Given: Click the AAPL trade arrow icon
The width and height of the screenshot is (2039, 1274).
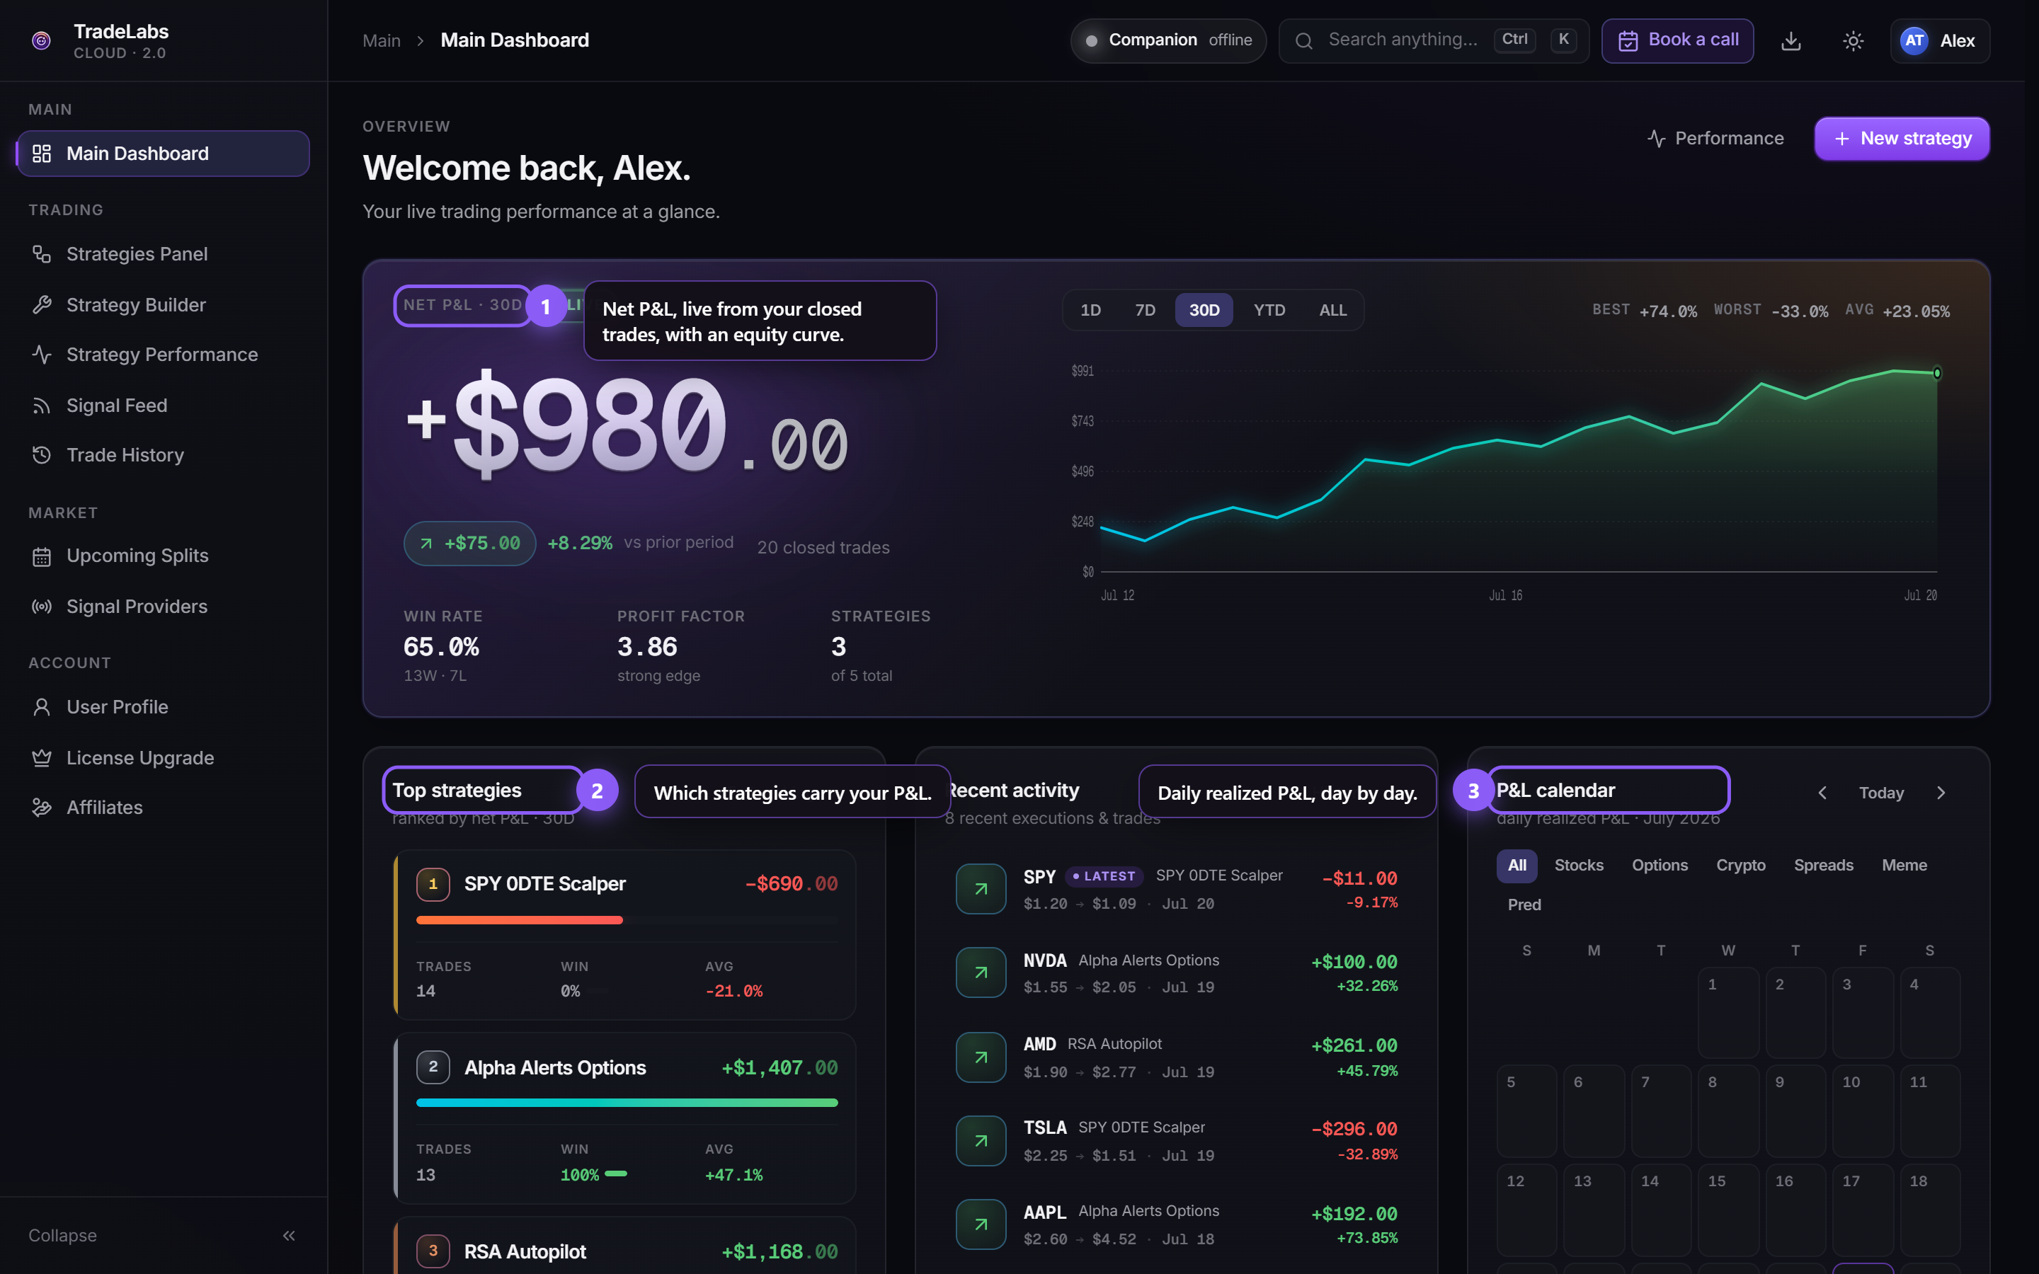Looking at the screenshot, I should (x=981, y=1224).
